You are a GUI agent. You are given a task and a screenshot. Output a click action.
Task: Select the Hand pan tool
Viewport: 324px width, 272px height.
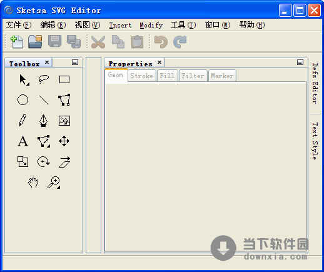click(33, 183)
